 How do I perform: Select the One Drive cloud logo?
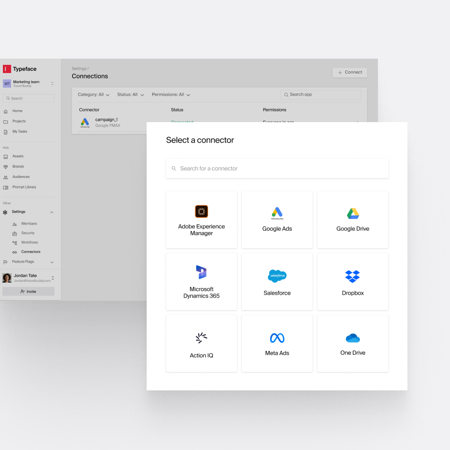tap(353, 338)
